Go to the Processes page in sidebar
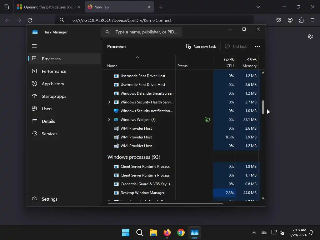Image resolution: width=320 pixels, height=240 pixels. (x=64, y=58)
